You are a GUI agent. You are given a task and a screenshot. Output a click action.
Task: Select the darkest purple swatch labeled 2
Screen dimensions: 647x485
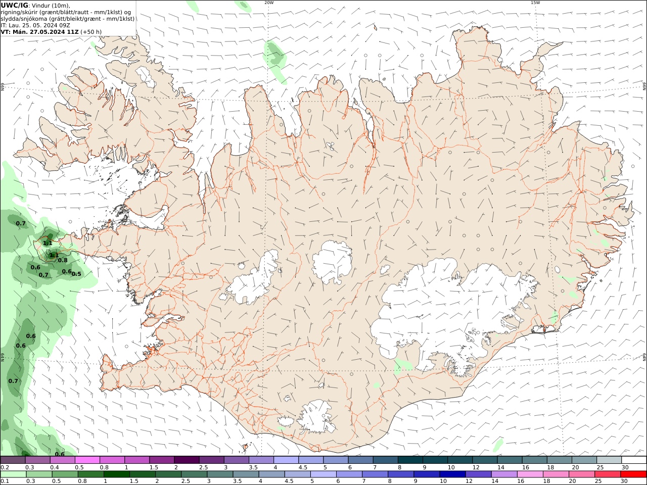(x=186, y=460)
